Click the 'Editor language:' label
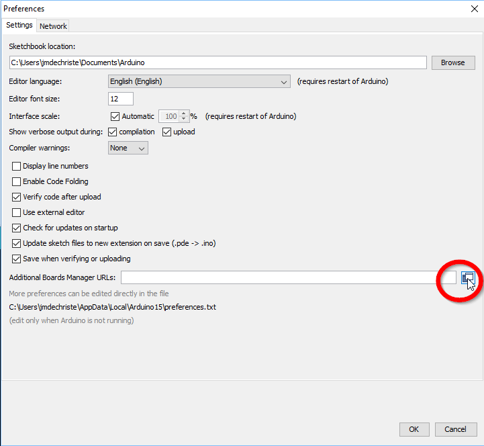 (x=35, y=81)
